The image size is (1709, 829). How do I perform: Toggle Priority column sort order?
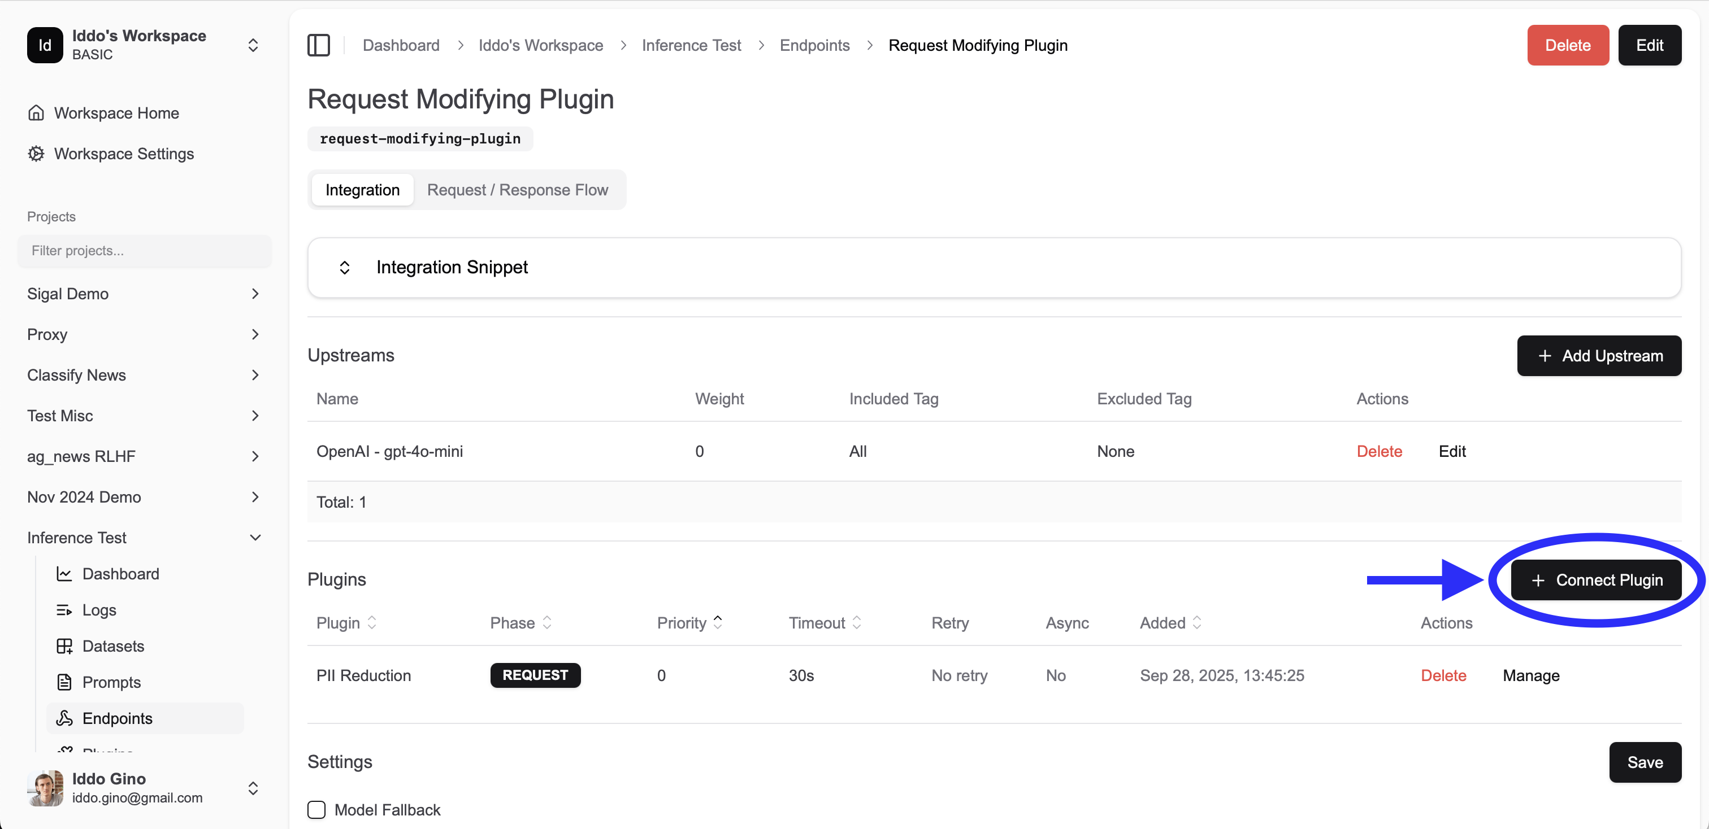pyautogui.click(x=717, y=623)
